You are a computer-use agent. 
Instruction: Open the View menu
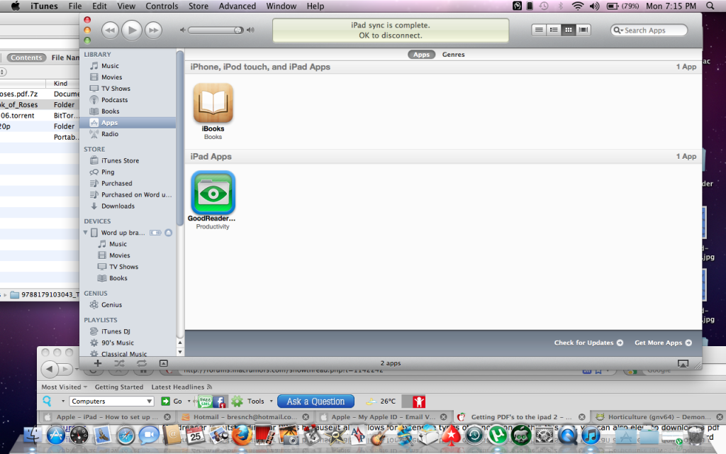pos(126,6)
